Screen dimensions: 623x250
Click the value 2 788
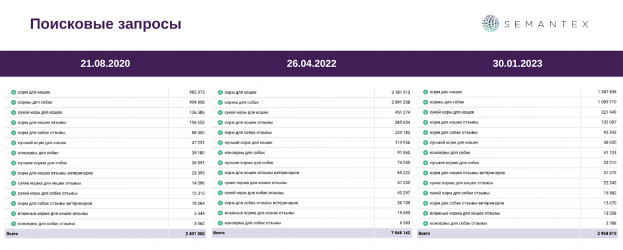pyautogui.click(x=611, y=223)
